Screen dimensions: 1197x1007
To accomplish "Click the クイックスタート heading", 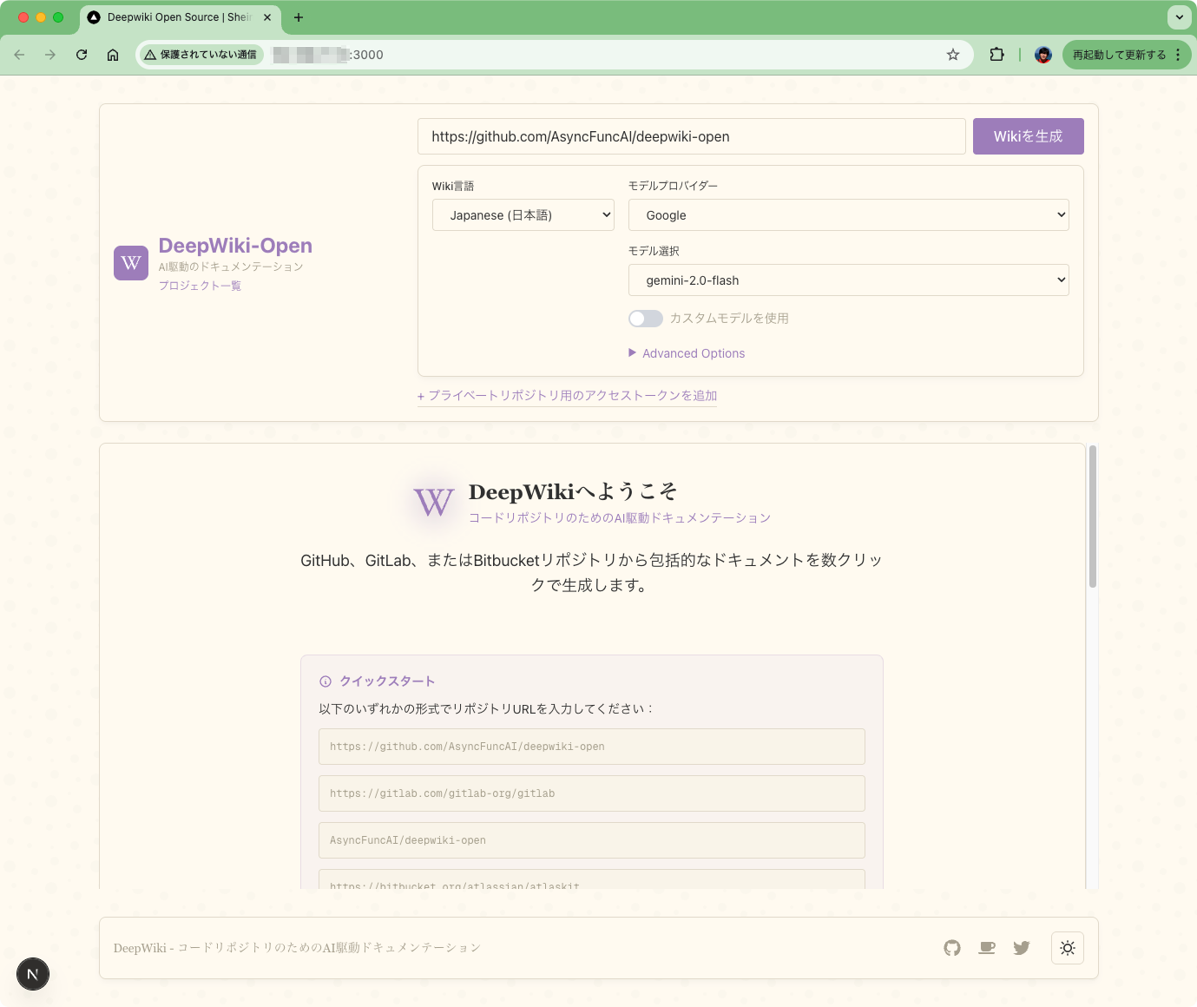I will [x=387, y=681].
